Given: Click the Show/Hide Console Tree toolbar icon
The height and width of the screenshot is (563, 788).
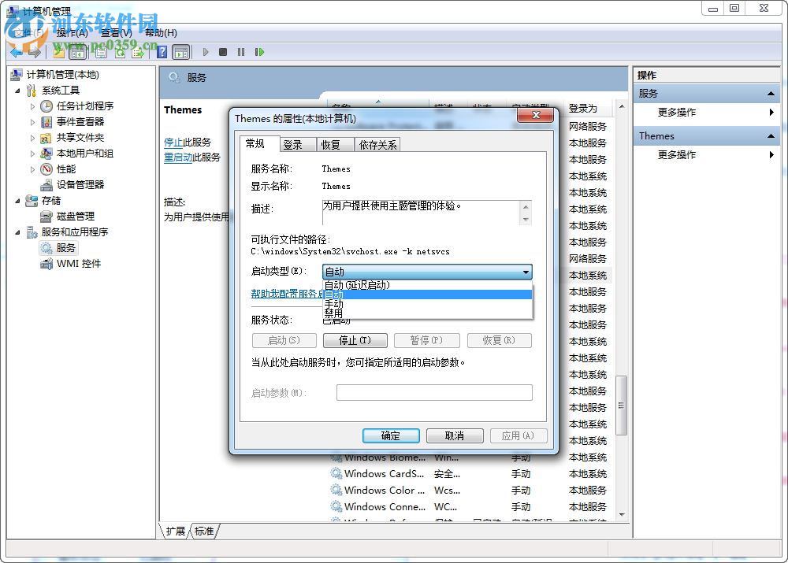Looking at the screenshot, I should point(76,52).
